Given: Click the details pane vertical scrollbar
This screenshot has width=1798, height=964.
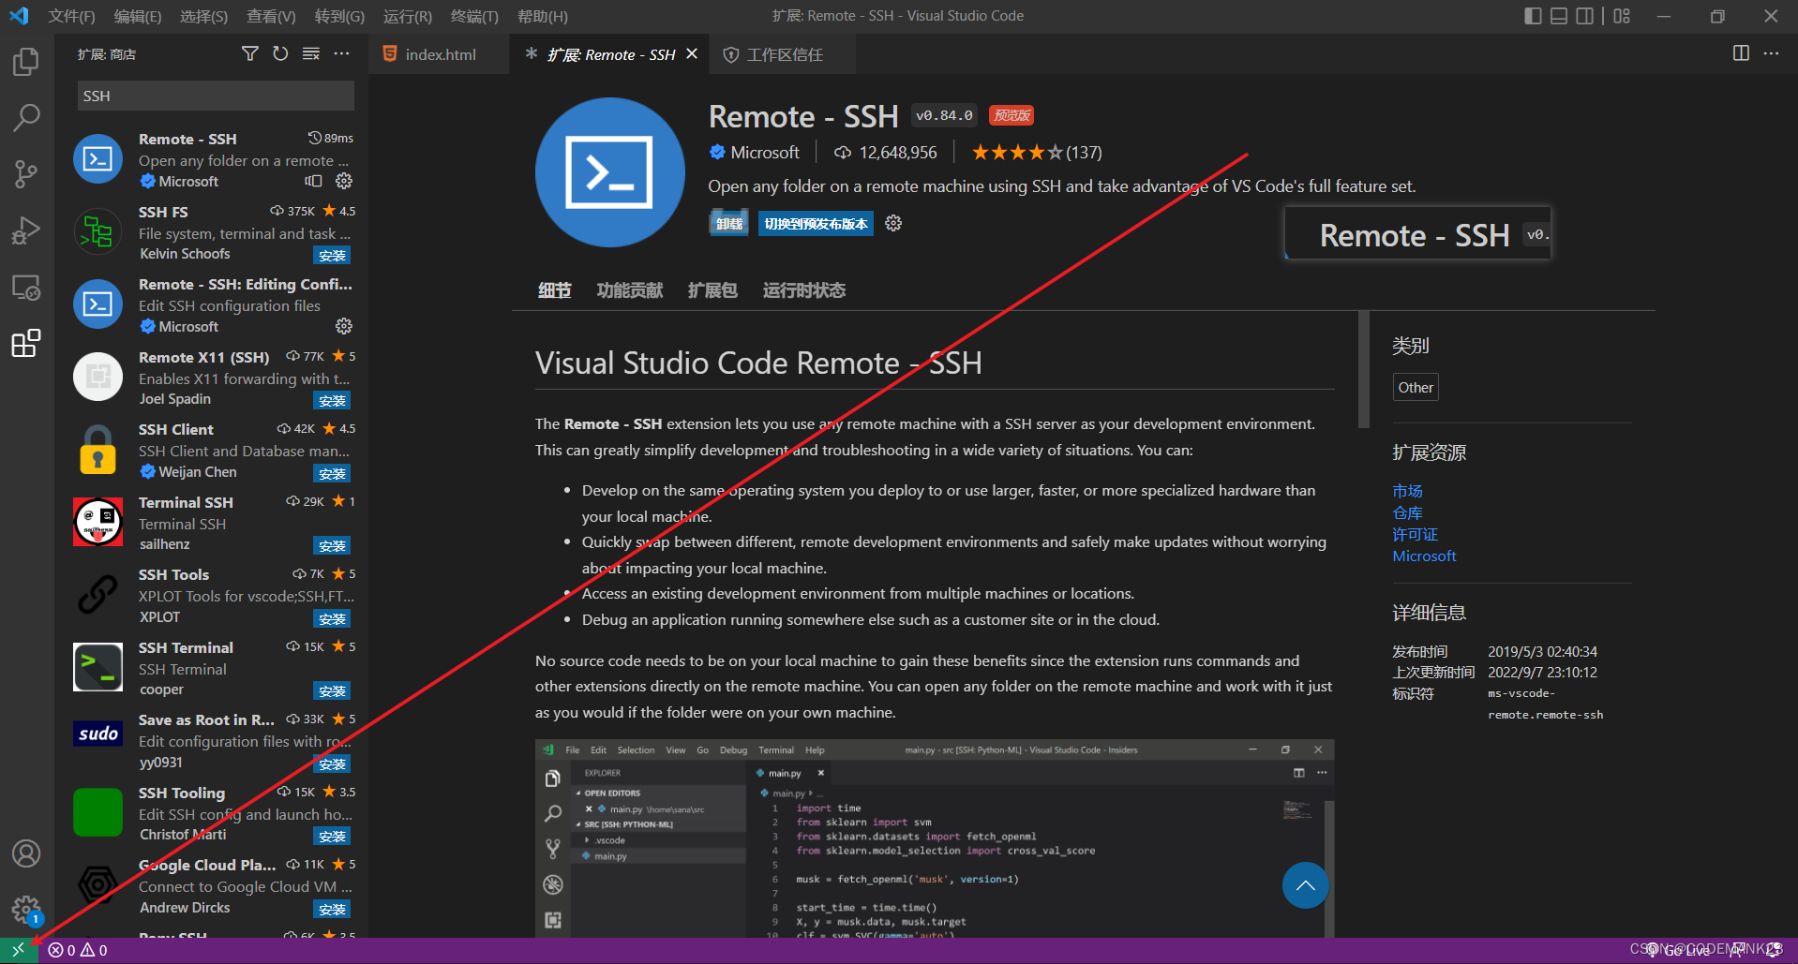Looking at the screenshot, I should click(1364, 370).
